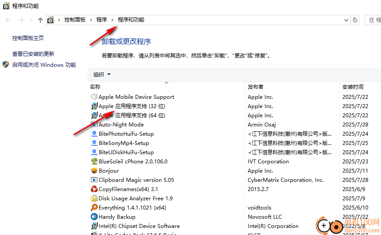Click install date 2025/6/10

[355, 208]
